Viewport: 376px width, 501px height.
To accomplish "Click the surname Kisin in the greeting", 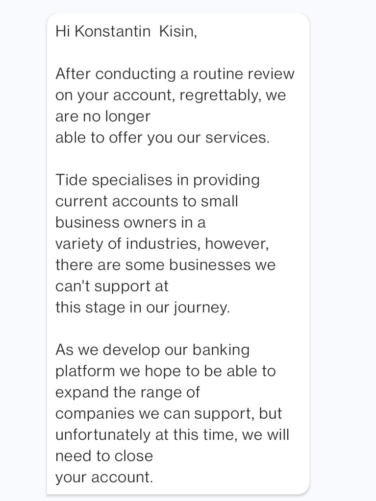I will (x=177, y=32).
